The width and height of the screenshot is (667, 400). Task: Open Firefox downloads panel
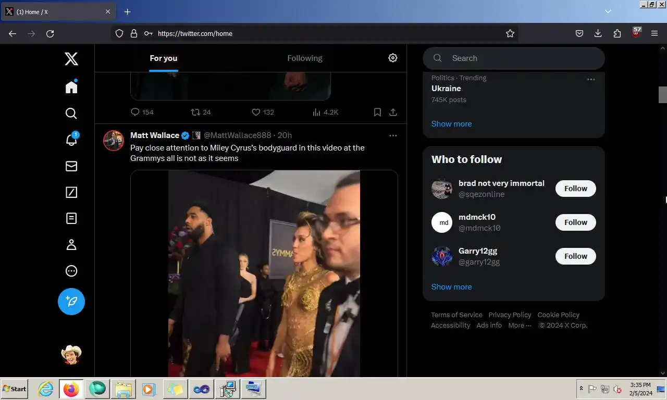tap(598, 33)
